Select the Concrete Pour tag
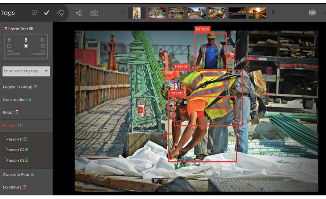 click(16, 174)
